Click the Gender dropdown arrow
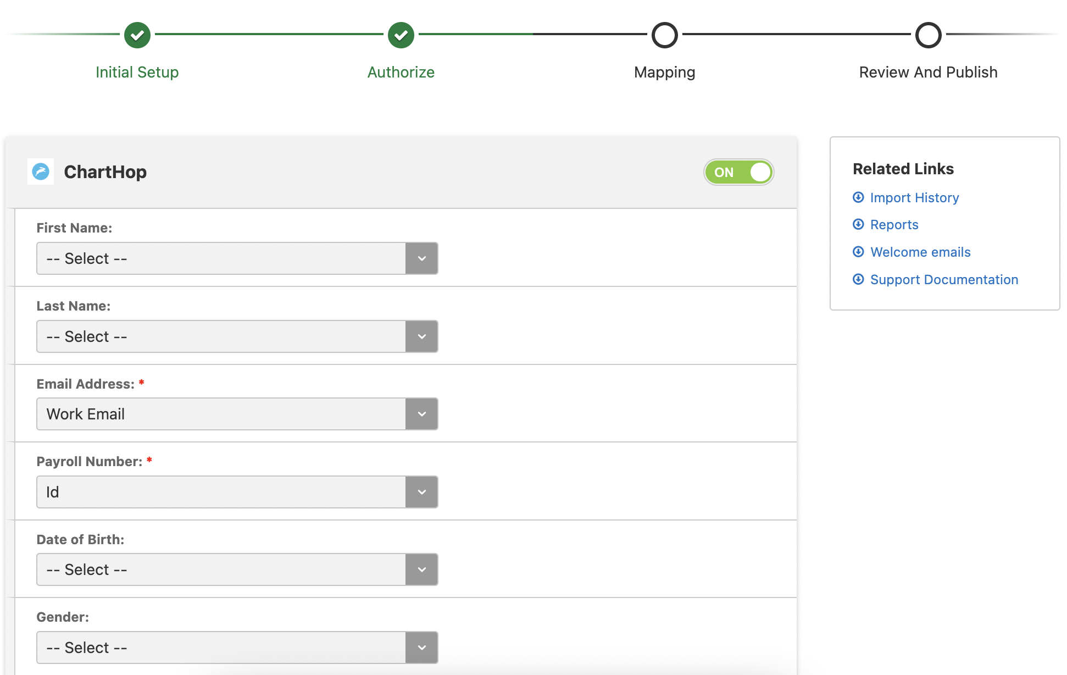 pos(422,648)
